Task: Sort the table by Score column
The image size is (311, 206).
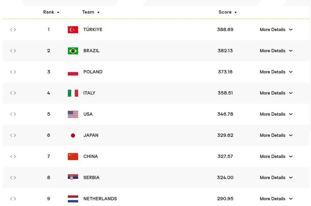Action: coord(228,12)
